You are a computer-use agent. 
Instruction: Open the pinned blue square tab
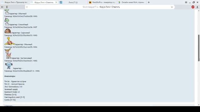(x=61, y=2)
